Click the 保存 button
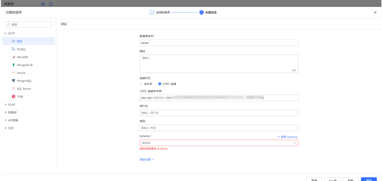This screenshot has height=181, width=382. tap(369, 179)
